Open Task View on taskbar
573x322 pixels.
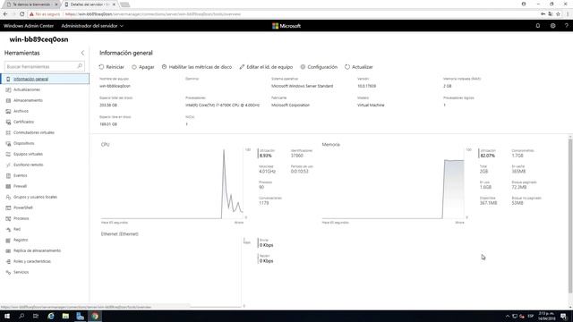[36, 316]
